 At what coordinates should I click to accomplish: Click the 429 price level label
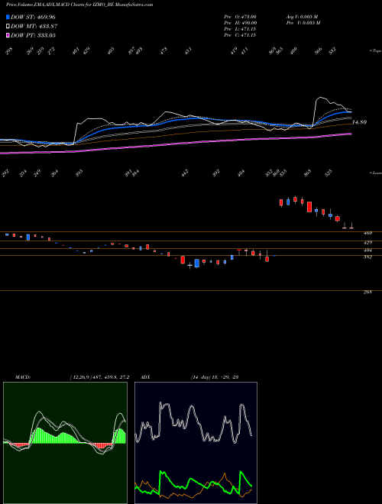tap(367, 243)
